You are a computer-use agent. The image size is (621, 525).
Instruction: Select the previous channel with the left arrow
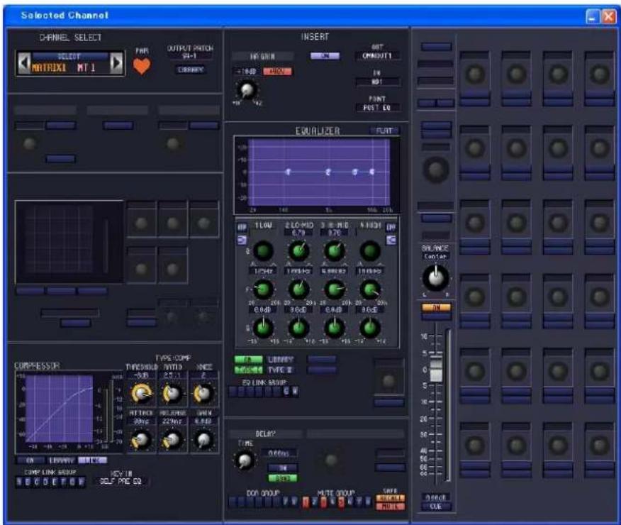24,63
